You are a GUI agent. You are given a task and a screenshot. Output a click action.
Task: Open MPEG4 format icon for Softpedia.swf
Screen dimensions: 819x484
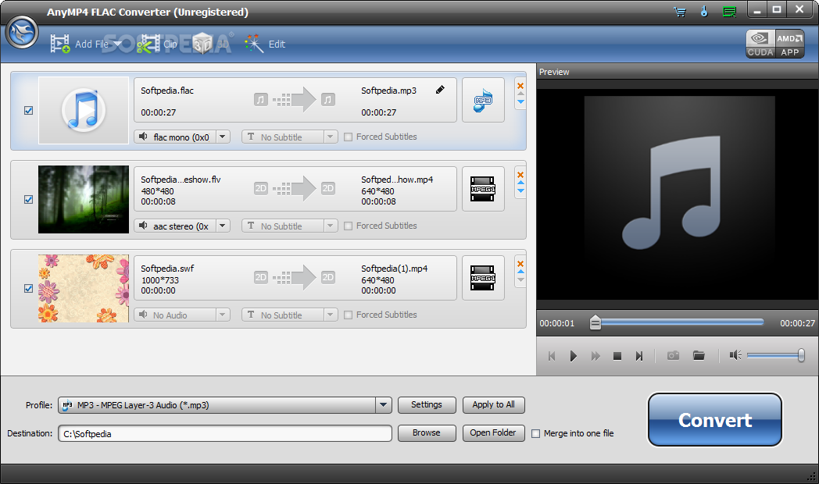(x=483, y=278)
